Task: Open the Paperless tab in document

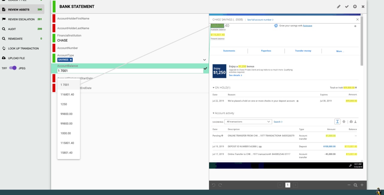Action: [x=266, y=51]
